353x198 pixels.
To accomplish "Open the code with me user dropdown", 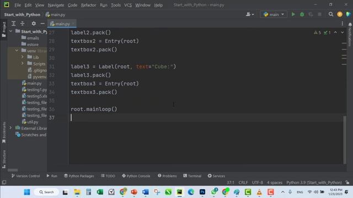I will pyautogui.click(x=250, y=14).
